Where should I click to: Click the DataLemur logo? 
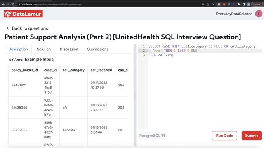(23, 14)
